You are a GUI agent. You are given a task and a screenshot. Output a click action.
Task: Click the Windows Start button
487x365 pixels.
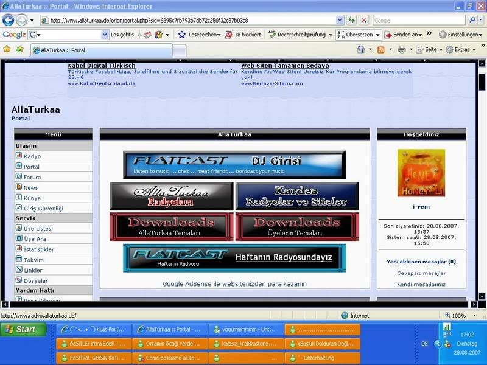click(24, 329)
